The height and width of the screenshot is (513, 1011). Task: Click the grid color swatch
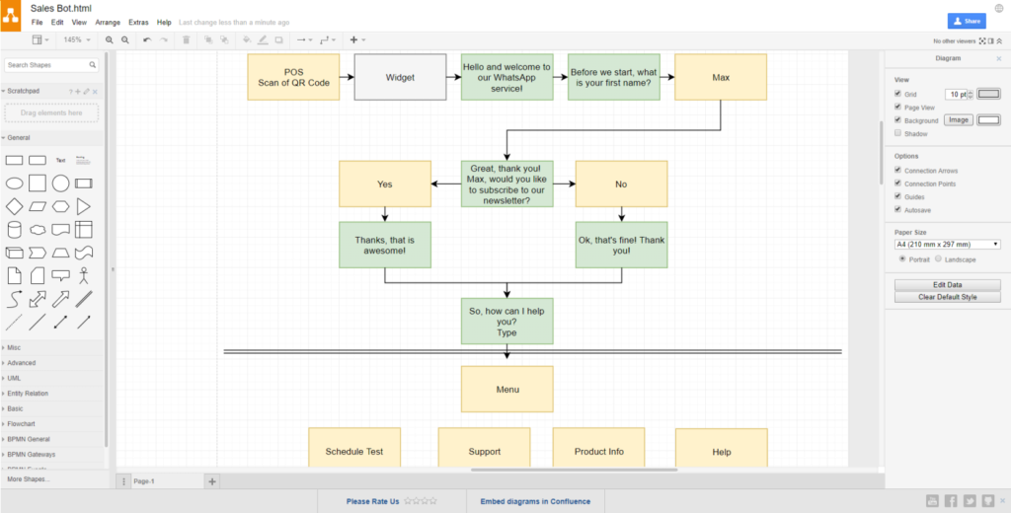988,94
